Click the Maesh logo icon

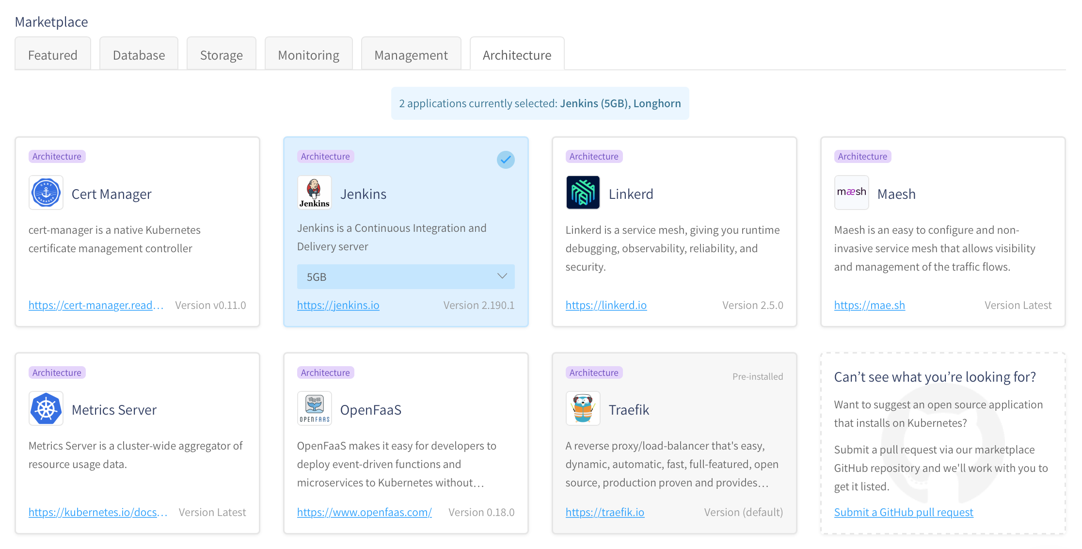coord(852,193)
